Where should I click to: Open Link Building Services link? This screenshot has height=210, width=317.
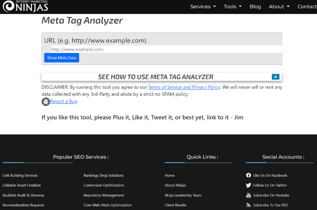point(20,176)
